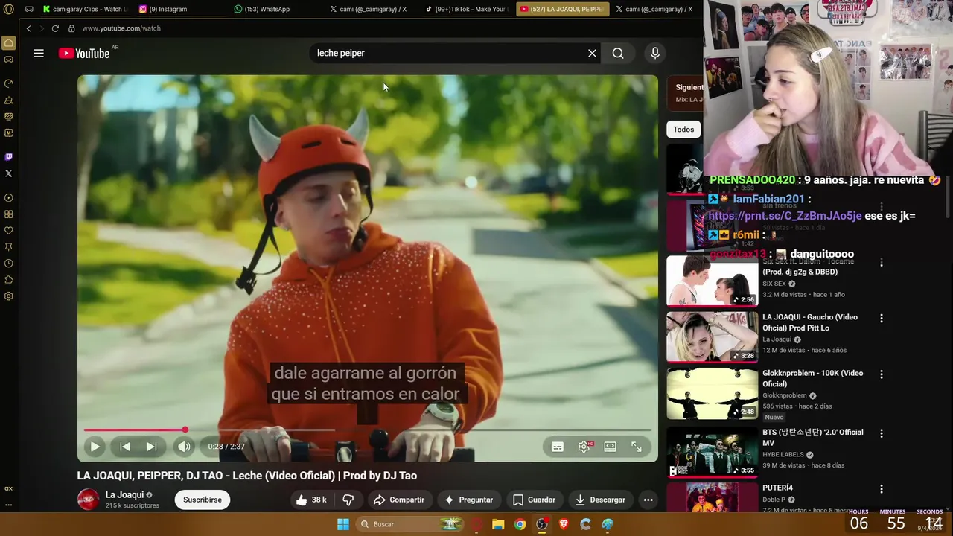Play the paused music video
Viewport: 953px width, 536px height.
(x=95, y=447)
